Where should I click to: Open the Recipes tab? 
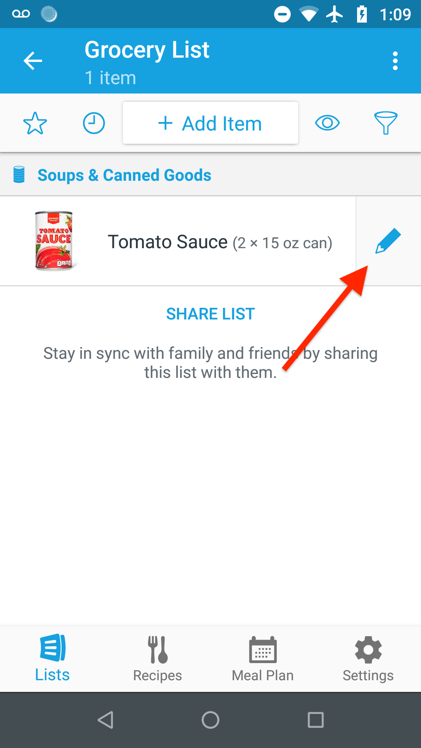157,658
